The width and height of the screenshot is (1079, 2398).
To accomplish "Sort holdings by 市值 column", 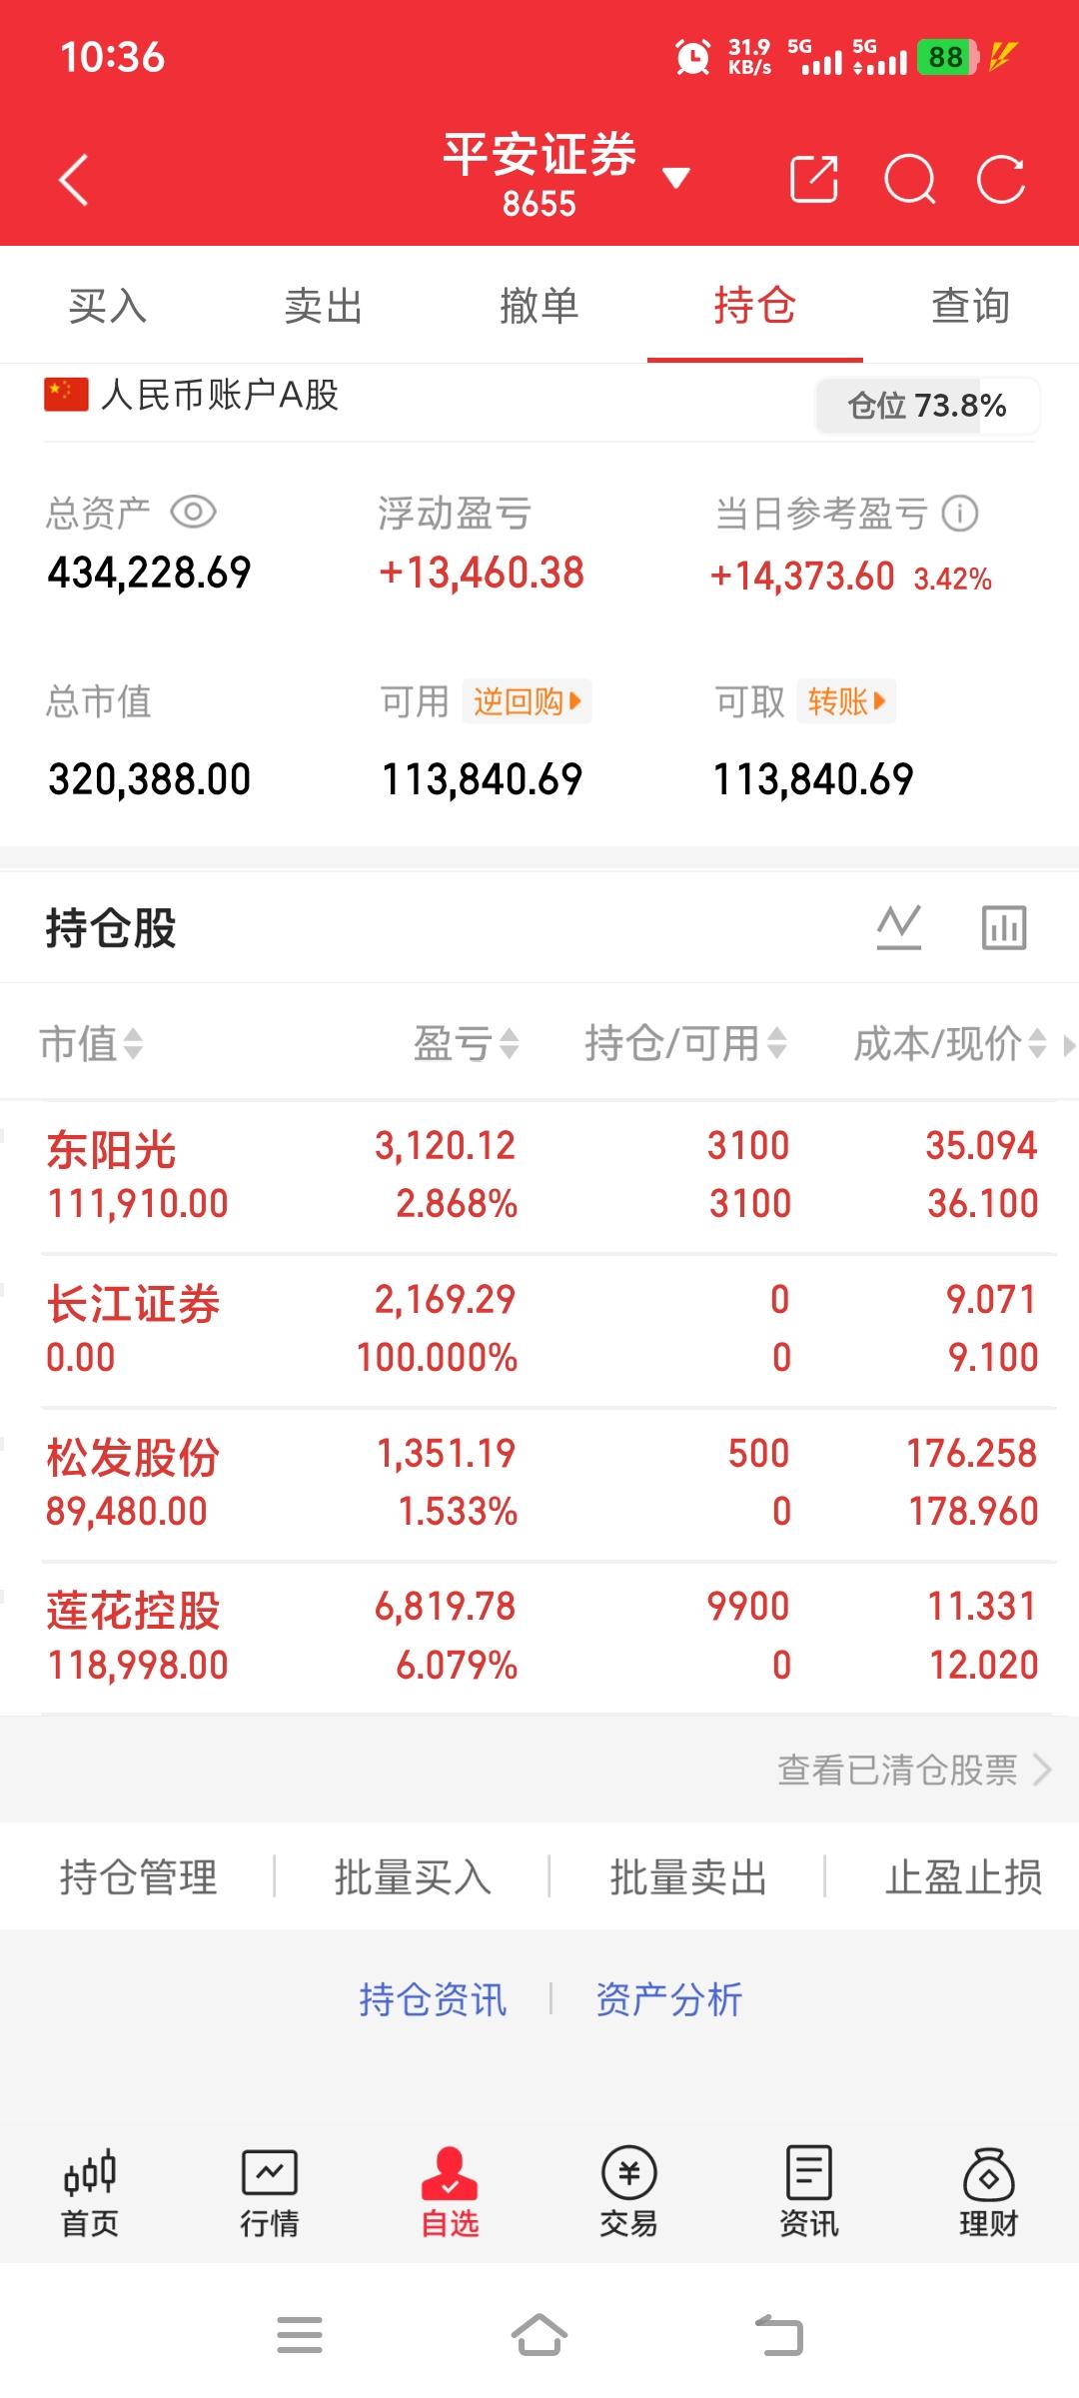I will tap(91, 1044).
